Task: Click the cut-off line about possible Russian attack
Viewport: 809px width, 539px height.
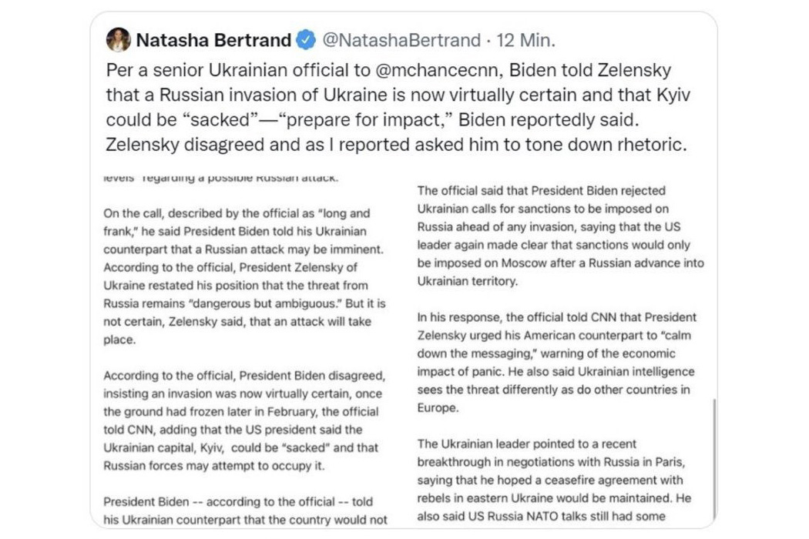Action: click(221, 178)
